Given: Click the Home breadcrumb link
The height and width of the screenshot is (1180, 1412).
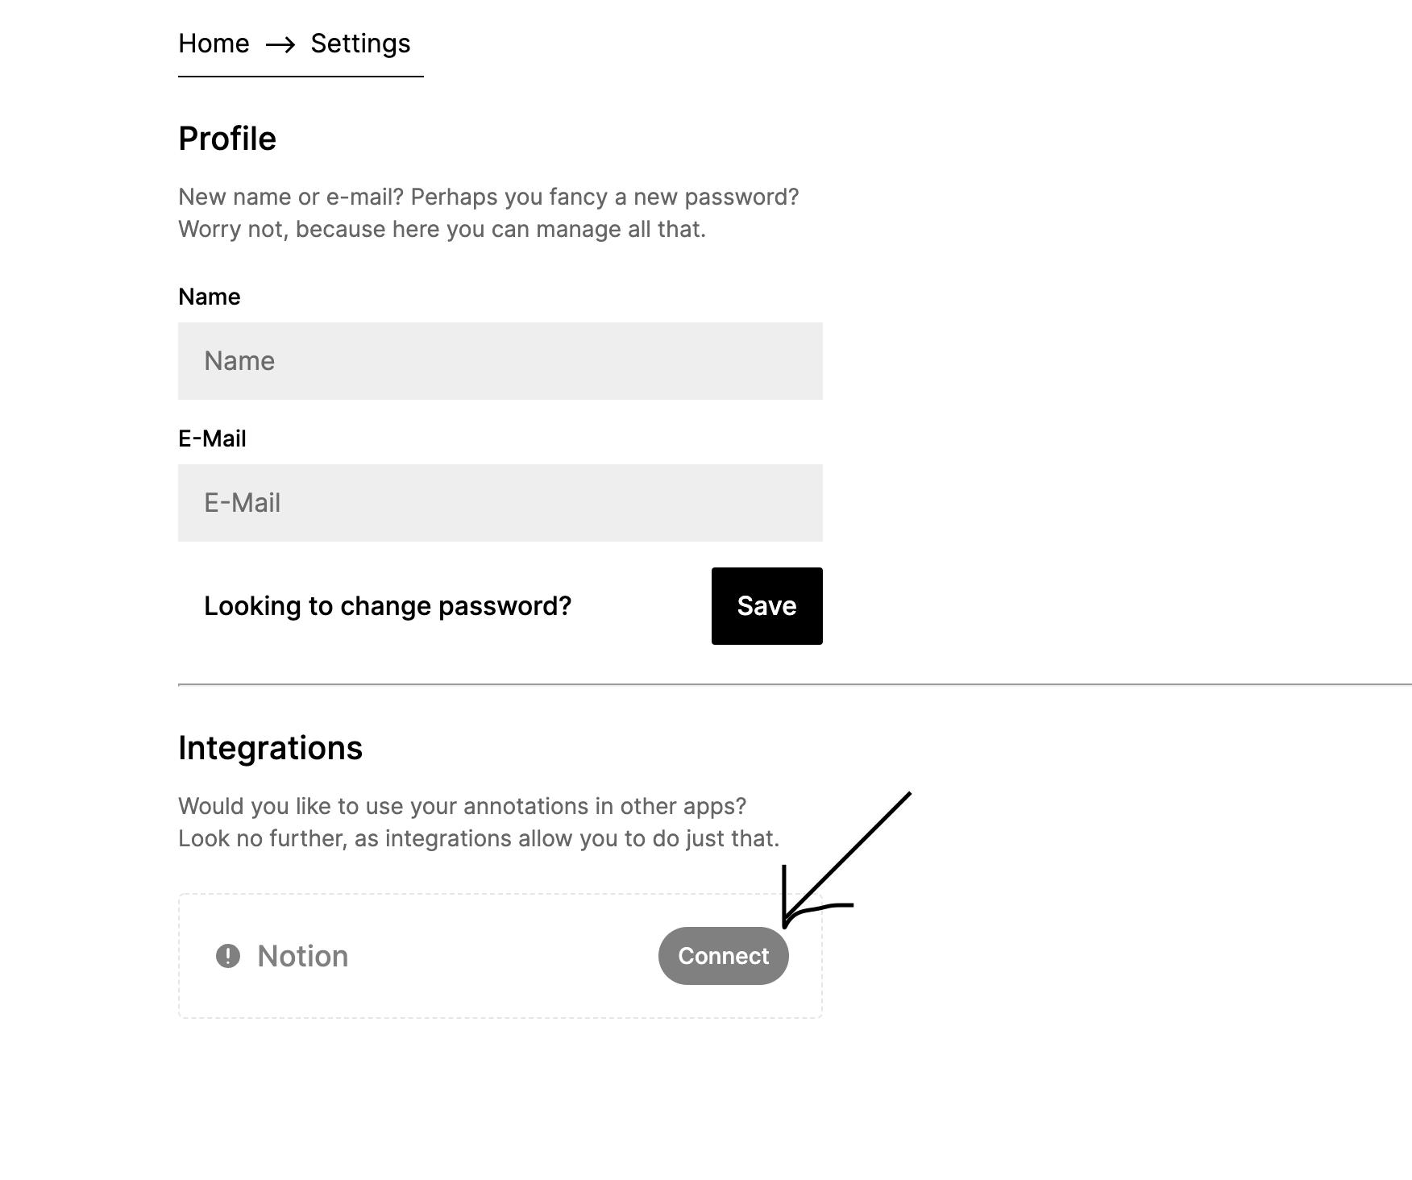Looking at the screenshot, I should point(214,44).
